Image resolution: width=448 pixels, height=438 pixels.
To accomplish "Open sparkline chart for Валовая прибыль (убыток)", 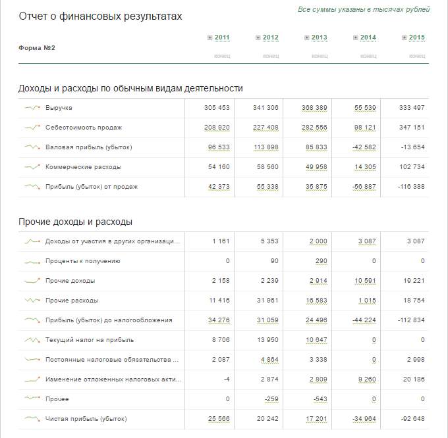I will (x=32, y=147).
